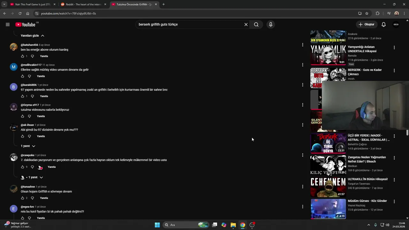
Task: Start voice search with the microphone icon
Action: point(271,25)
